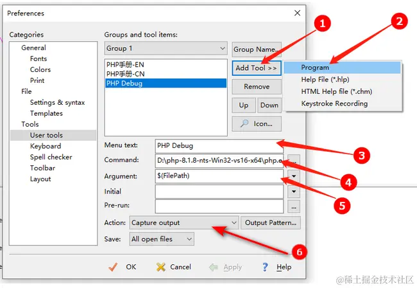Select Templates category
The height and width of the screenshot is (288, 417).
point(46,113)
